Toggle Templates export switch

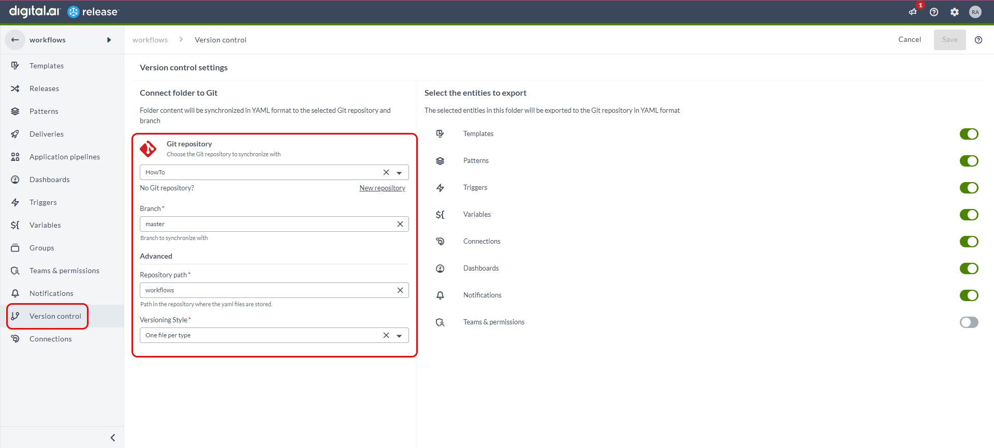[x=969, y=134]
